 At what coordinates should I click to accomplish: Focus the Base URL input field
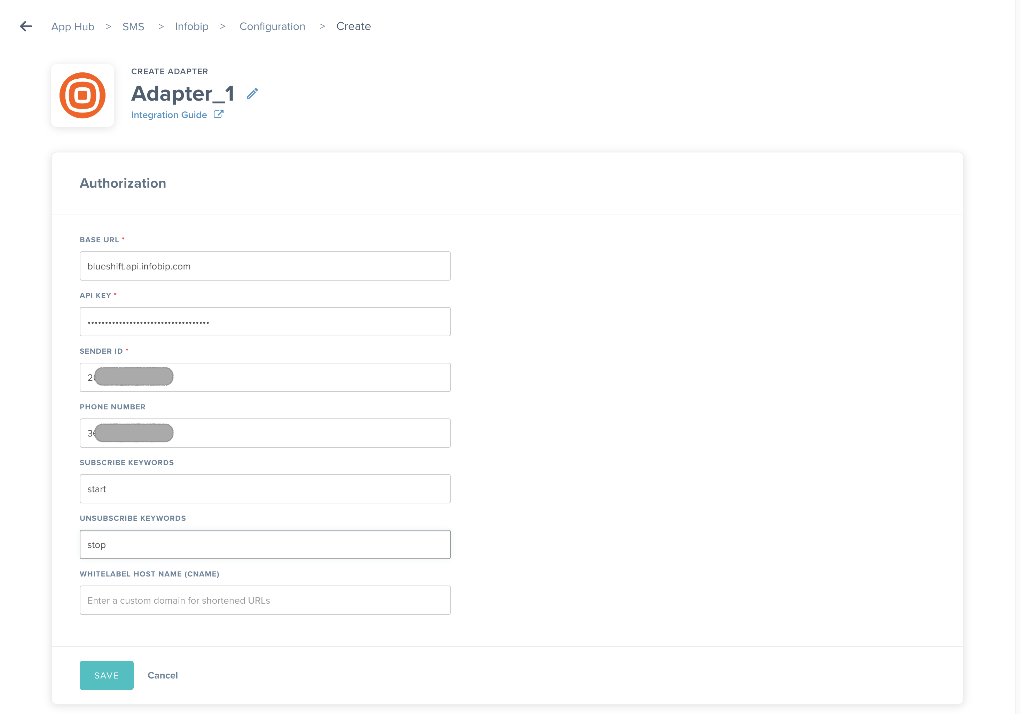coord(265,266)
